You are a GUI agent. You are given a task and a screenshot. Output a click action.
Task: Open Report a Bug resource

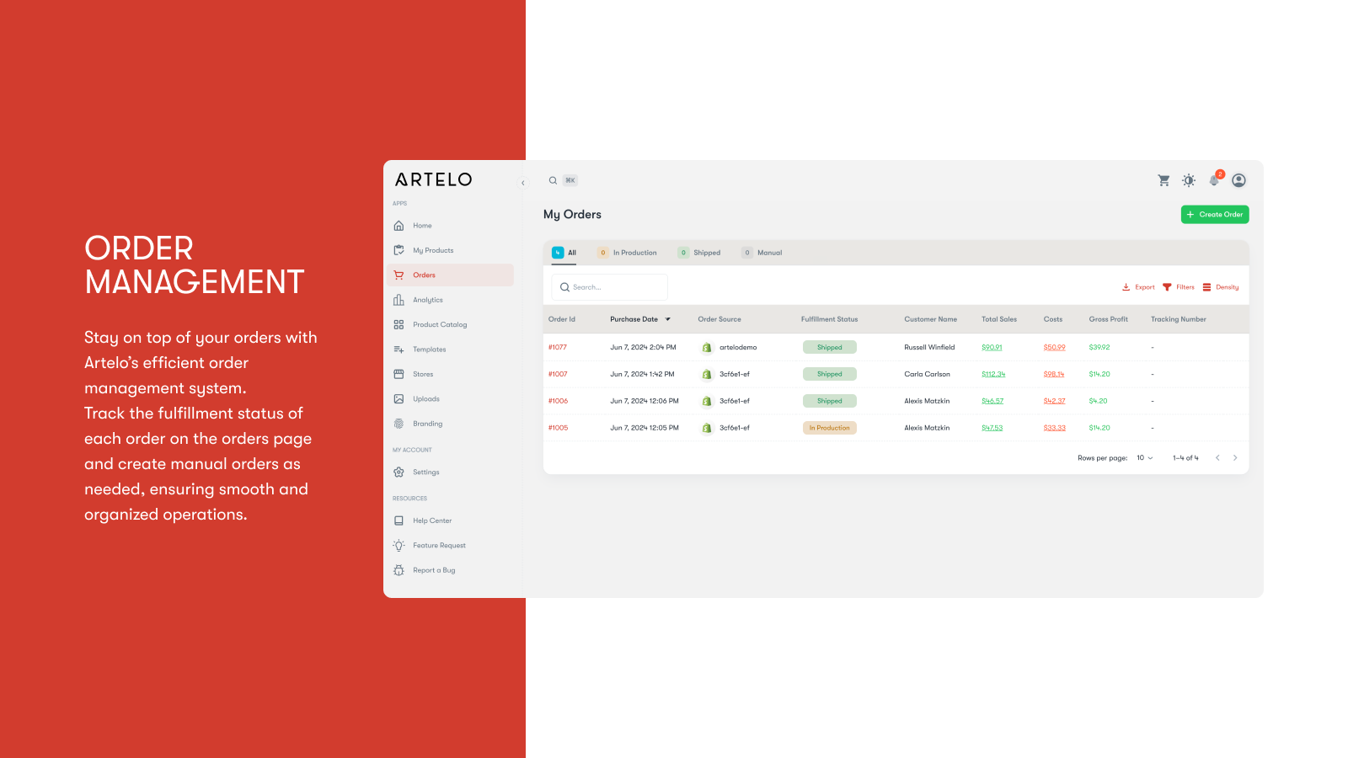coord(451,570)
